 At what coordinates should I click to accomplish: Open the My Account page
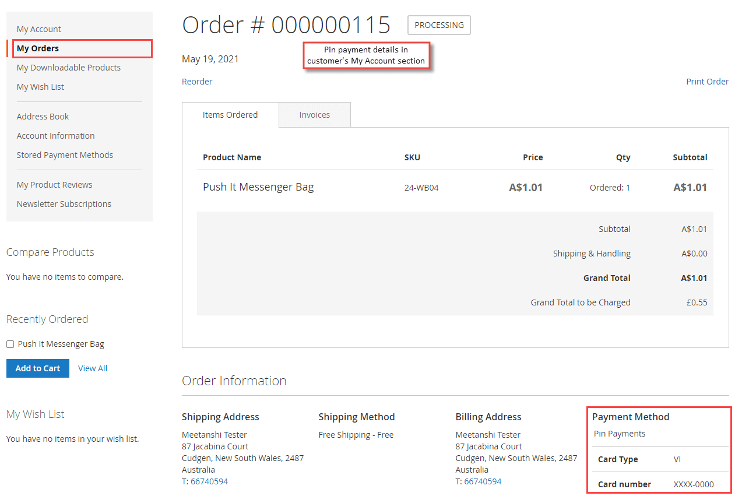(x=38, y=29)
